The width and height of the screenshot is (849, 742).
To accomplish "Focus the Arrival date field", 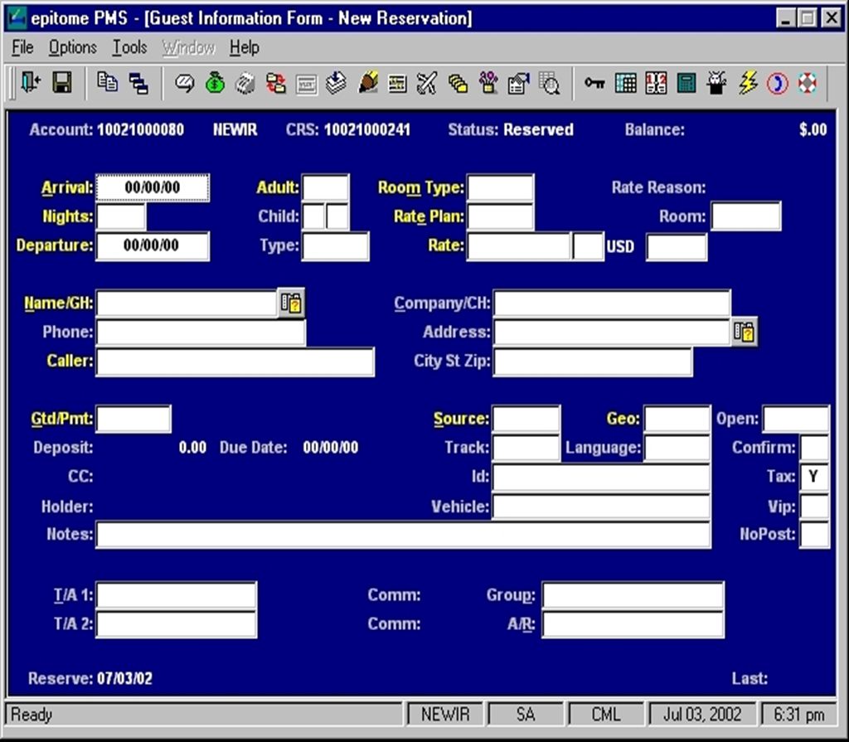I will click(x=153, y=187).
